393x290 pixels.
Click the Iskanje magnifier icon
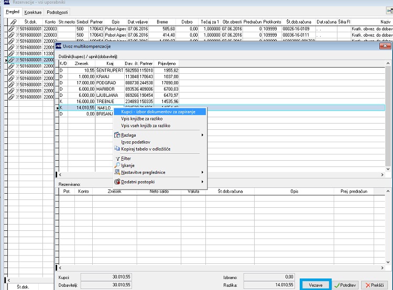[x=117, y=165]
